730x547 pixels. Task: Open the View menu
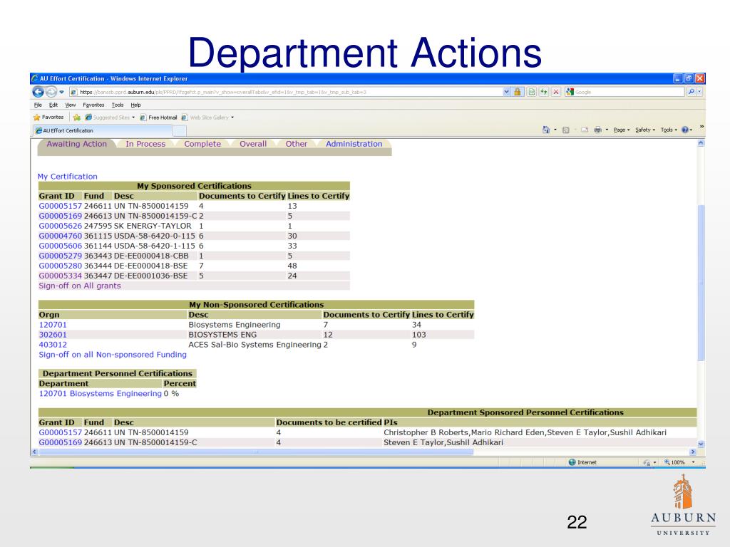pos(71,105)
